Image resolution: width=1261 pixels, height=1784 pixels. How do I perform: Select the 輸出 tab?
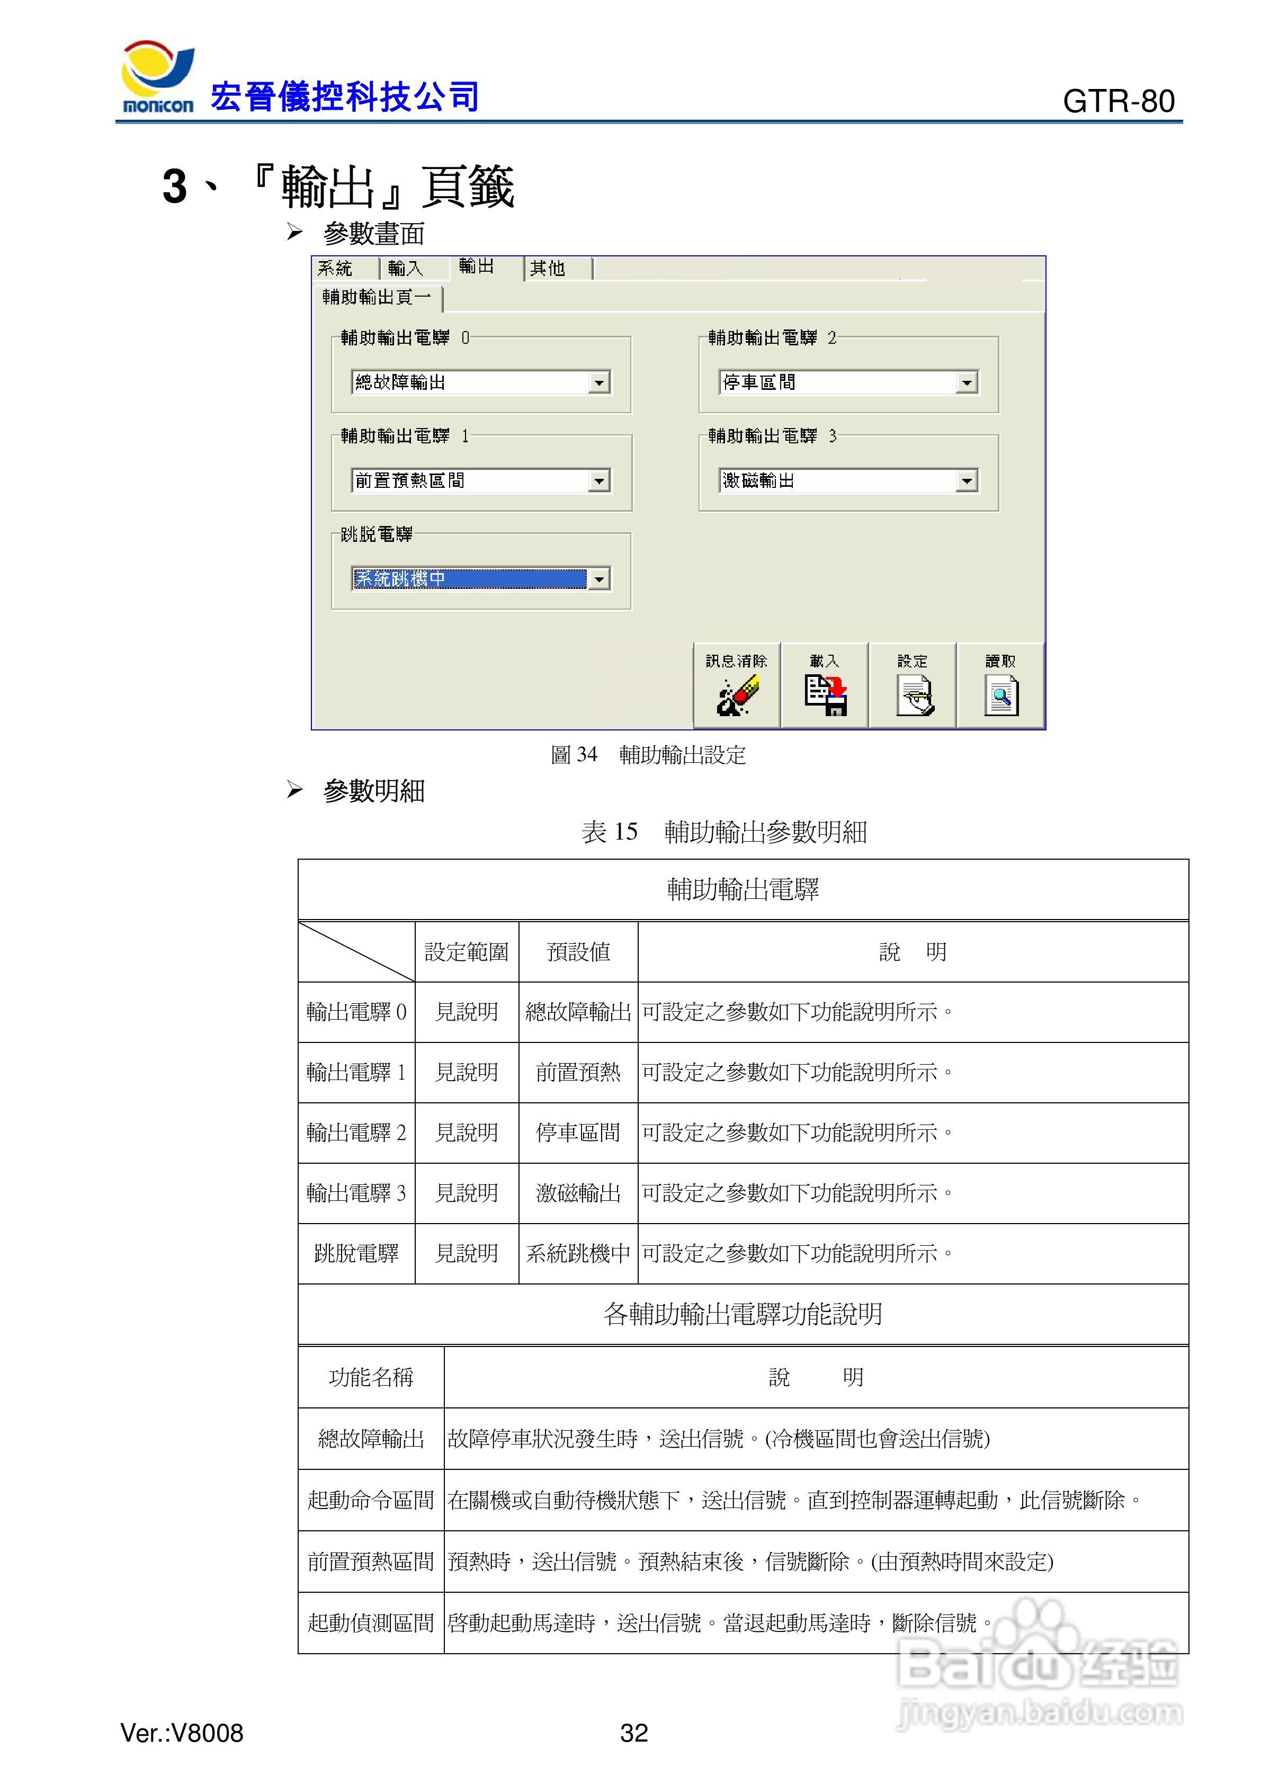pos(476,266)
